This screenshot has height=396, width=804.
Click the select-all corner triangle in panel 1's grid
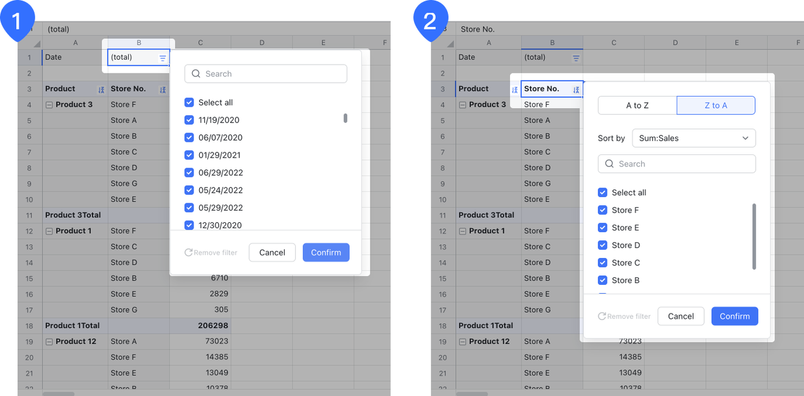[37, 43]
